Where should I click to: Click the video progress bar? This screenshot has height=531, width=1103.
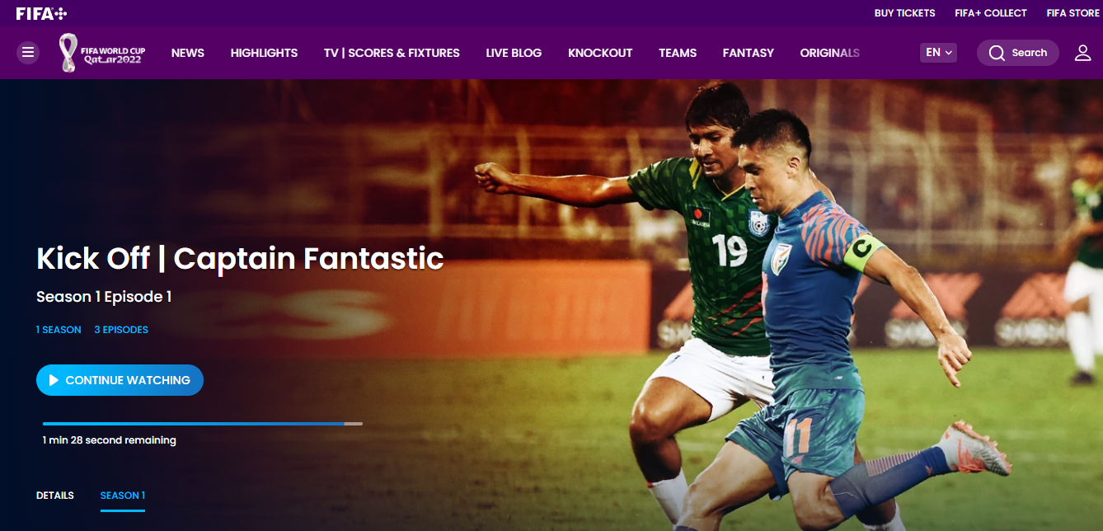click(x=203, y=424)
